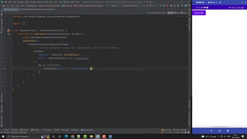Tap the phone Home navigation icon
This screenshot has width=247, height=139.
220,131
